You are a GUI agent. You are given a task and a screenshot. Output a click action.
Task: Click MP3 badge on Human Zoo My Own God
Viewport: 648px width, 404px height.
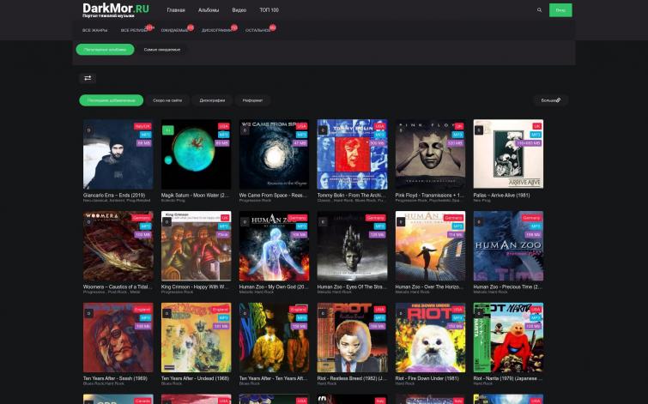tap(301, 226)
